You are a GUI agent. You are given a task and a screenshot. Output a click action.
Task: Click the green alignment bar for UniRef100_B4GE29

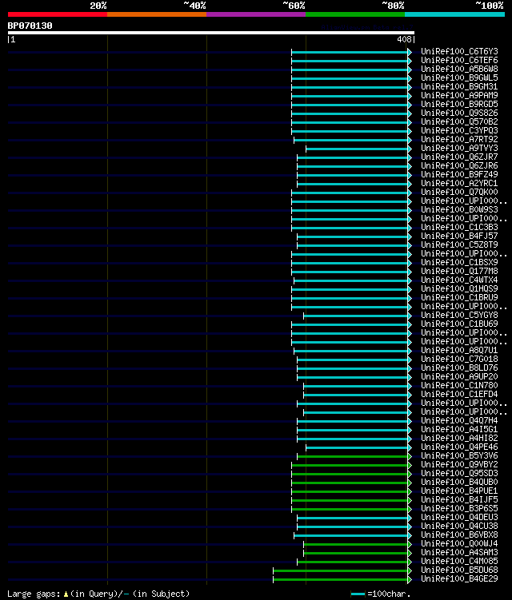pos(340,580)
